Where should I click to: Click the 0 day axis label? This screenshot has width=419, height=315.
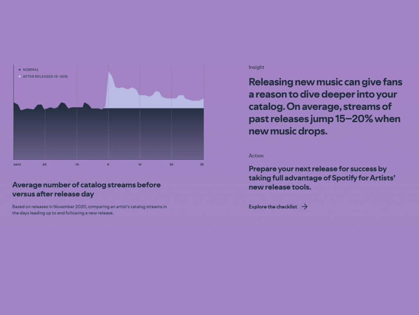tap(108, 164)
